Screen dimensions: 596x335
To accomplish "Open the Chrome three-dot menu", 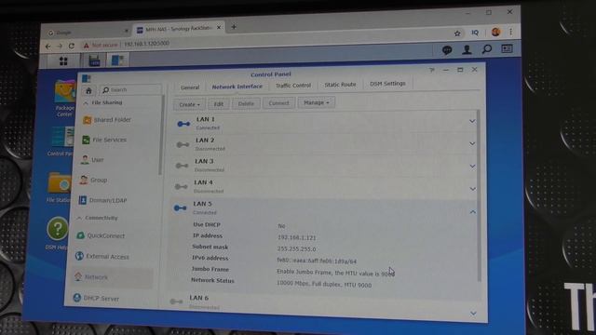I will pos(511,32).
